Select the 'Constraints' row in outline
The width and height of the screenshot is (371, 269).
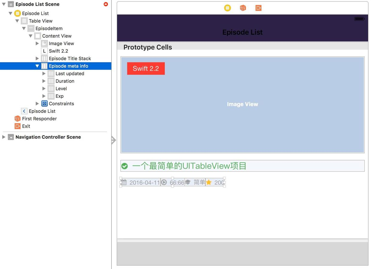point(56,103)
